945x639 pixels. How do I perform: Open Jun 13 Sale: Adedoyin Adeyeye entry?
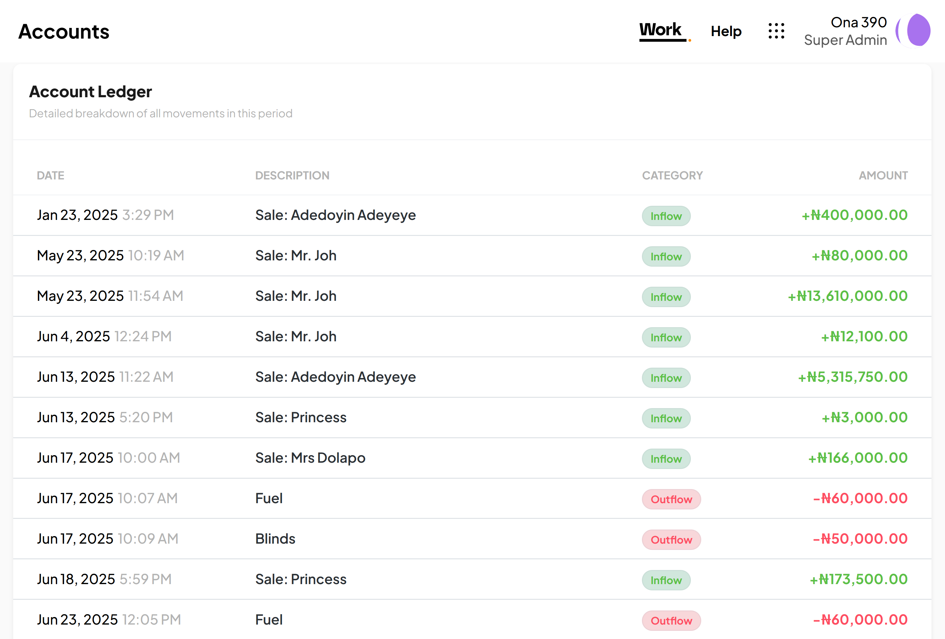pos(335,377)
